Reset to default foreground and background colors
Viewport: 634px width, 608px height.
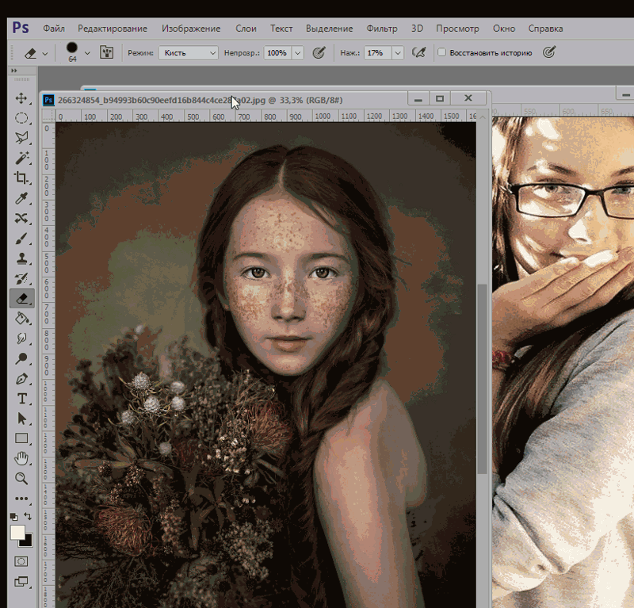click(13, 517)
